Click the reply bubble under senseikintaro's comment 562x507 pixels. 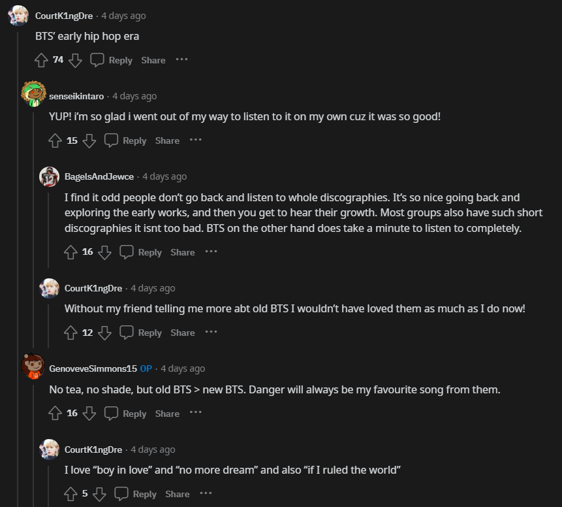point(112,140)
